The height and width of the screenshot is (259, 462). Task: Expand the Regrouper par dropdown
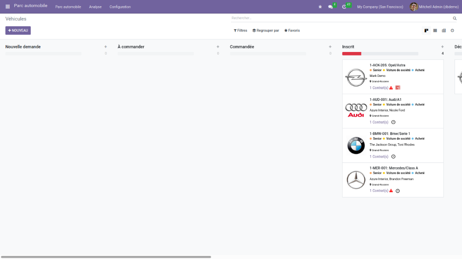266,31
